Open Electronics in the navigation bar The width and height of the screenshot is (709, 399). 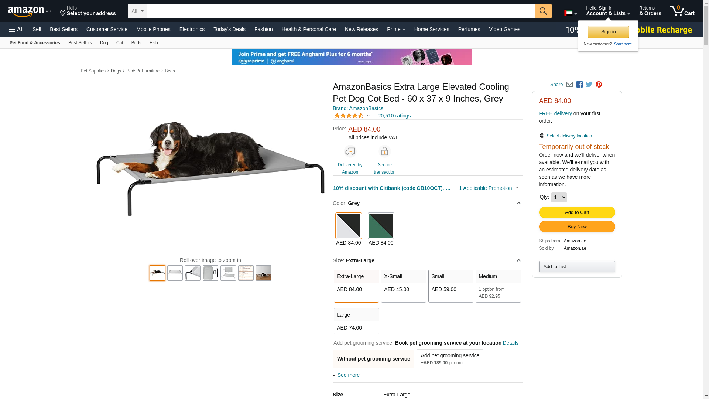[192, 29]
